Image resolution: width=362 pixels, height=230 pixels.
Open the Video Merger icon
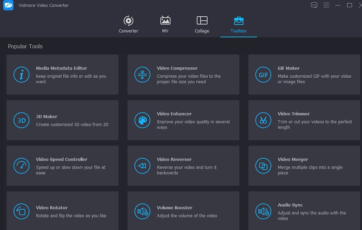(x=263, y=166)
